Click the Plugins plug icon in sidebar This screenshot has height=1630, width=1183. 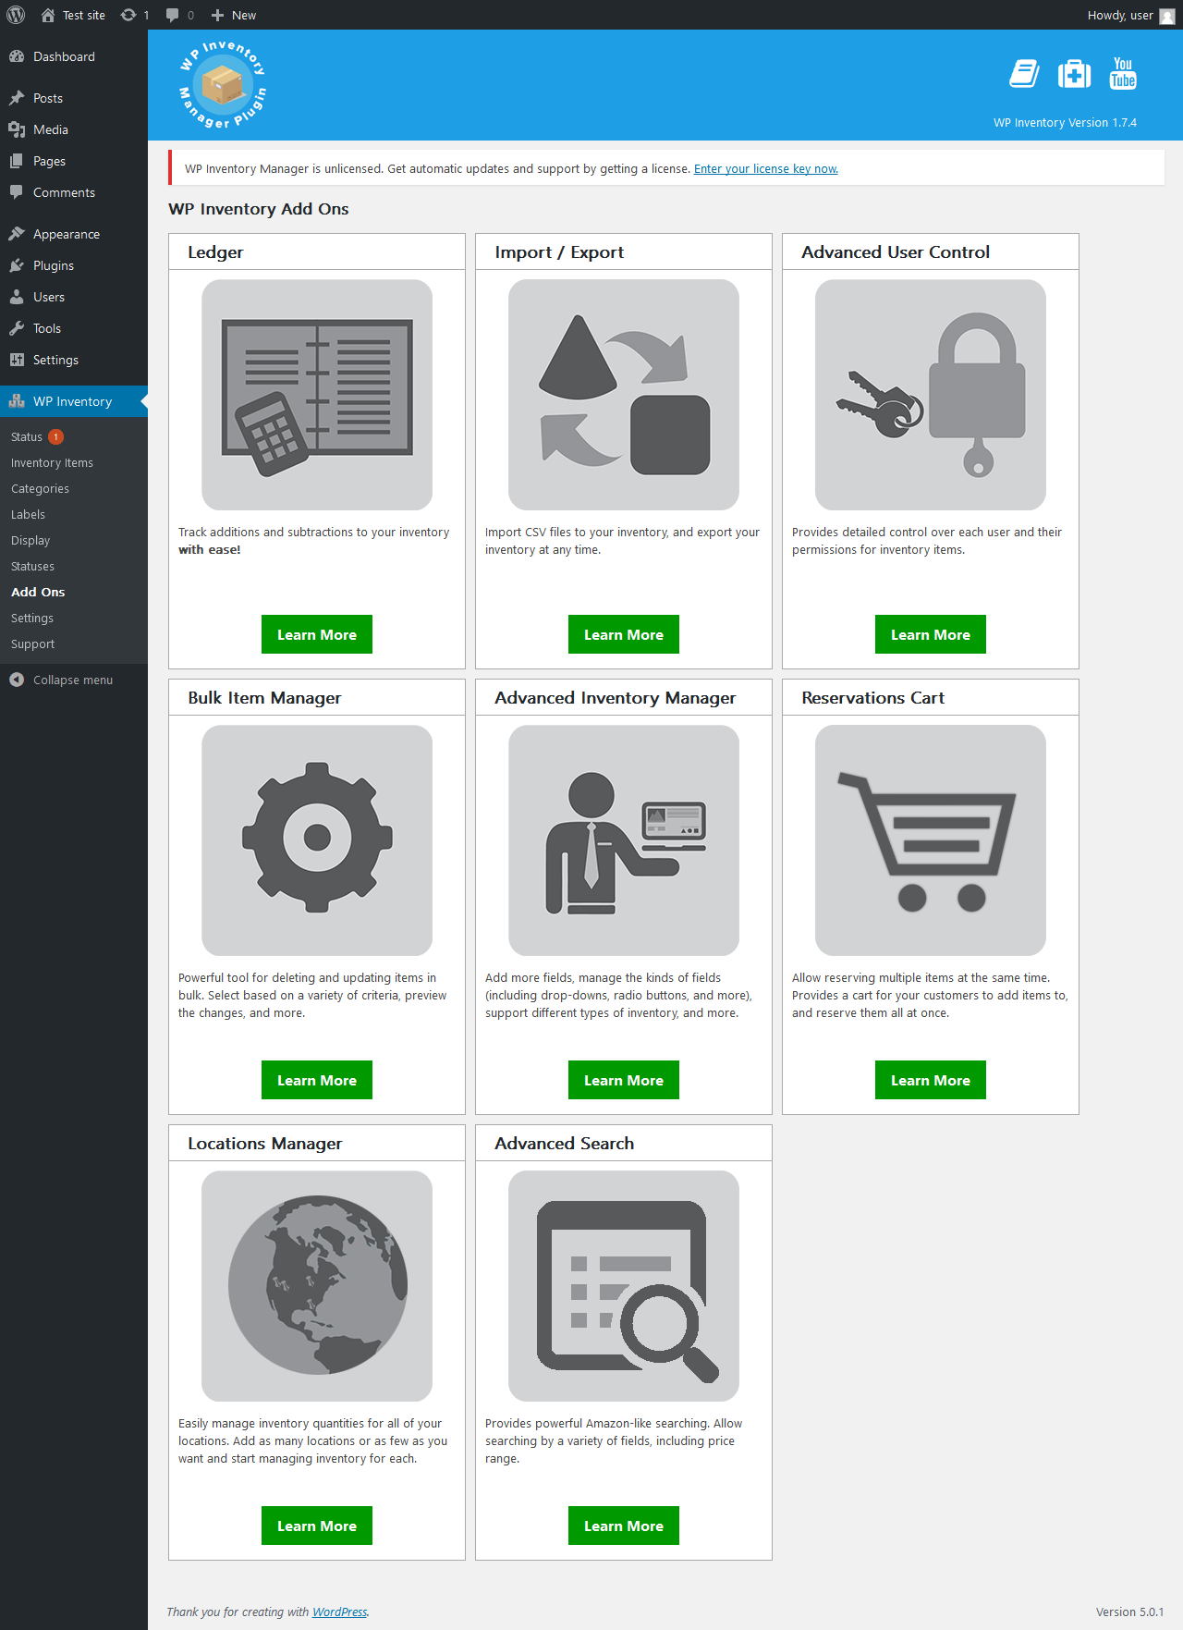(x=17, y=265)
